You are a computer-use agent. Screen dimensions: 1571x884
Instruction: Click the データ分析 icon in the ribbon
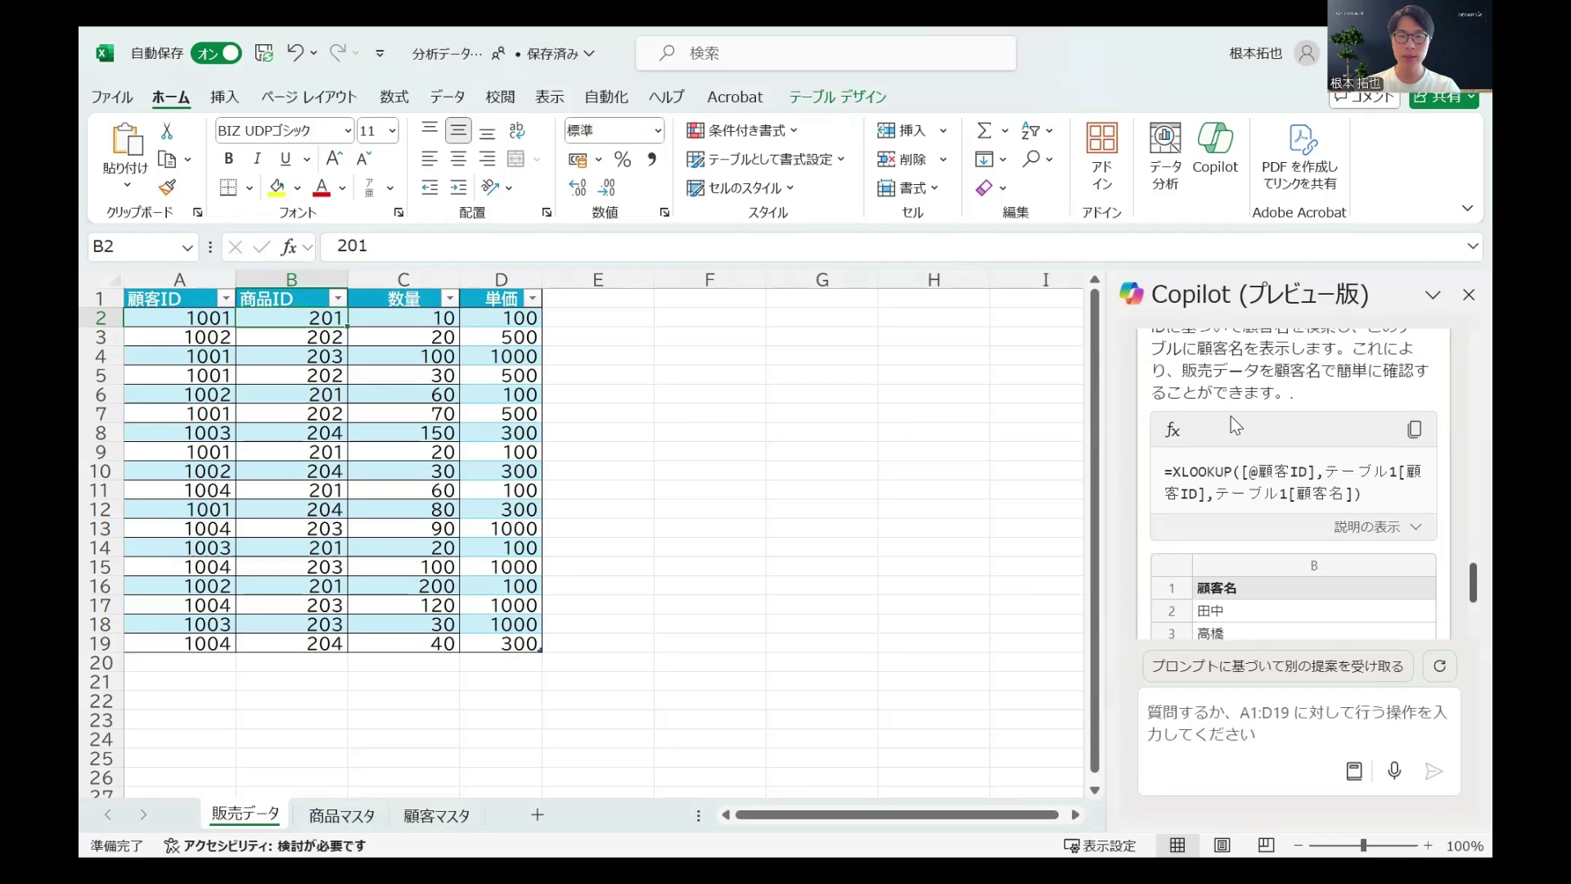pyautogui.click(x=1164, y=151)
